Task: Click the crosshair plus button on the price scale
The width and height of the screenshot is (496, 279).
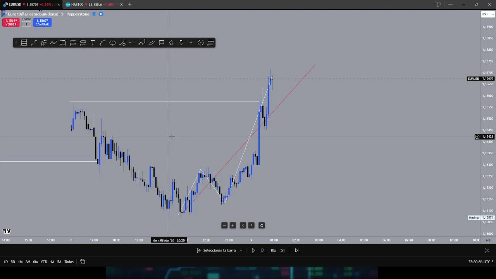Action: [x=477, y=137]
